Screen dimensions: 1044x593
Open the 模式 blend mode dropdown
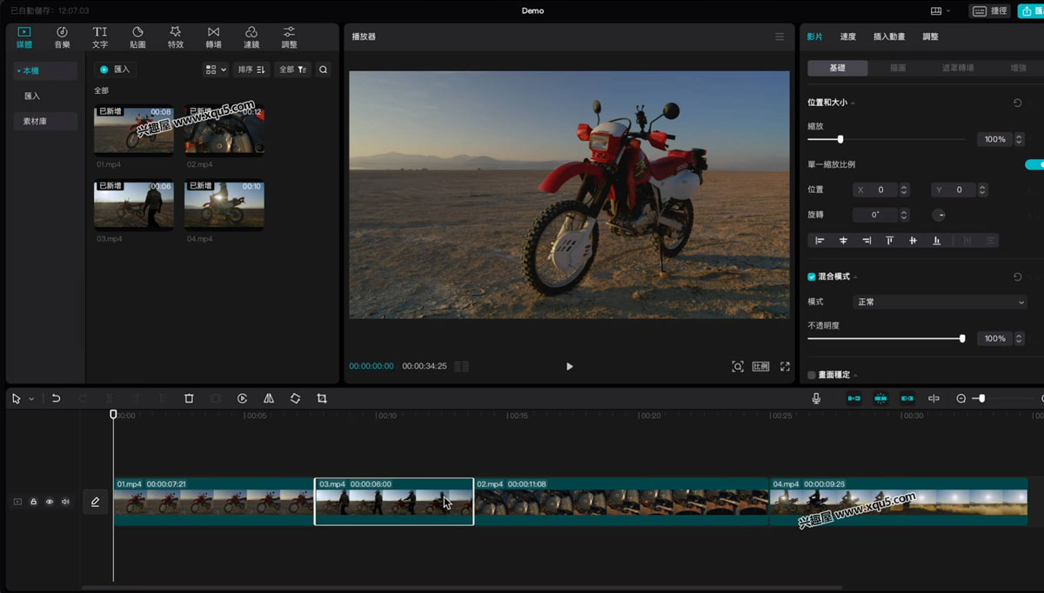point(940,302)
